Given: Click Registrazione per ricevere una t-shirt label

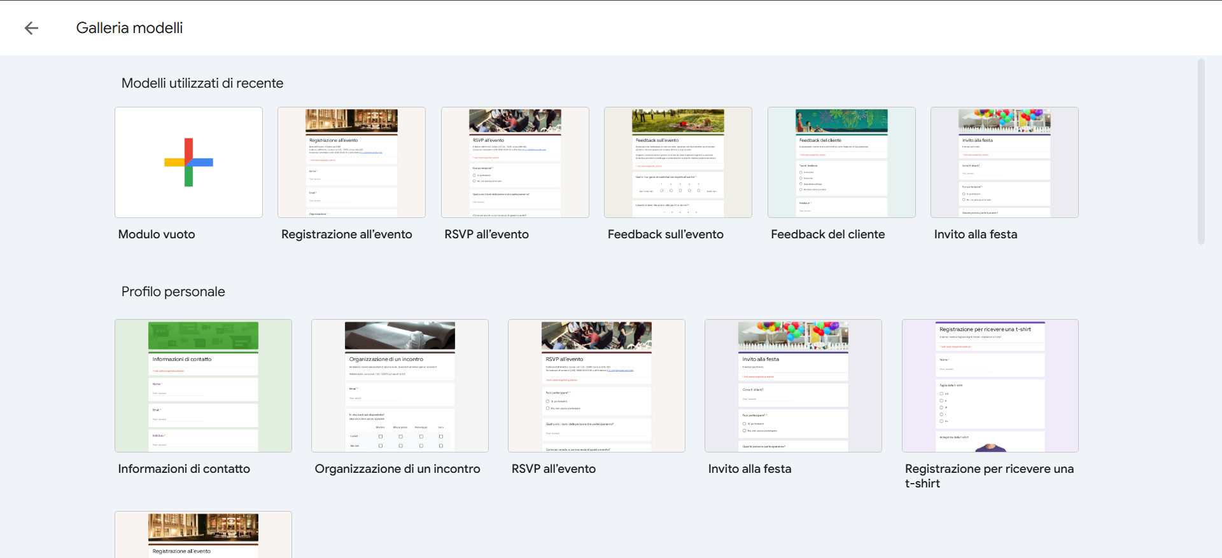Looking at the screenshot, I should [989, 476].
